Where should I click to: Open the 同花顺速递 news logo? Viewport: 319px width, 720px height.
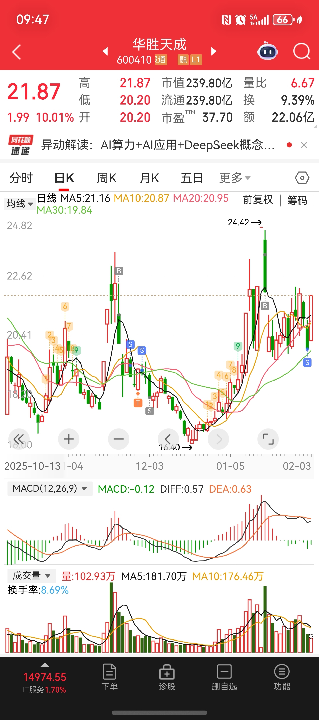point(21,145)
